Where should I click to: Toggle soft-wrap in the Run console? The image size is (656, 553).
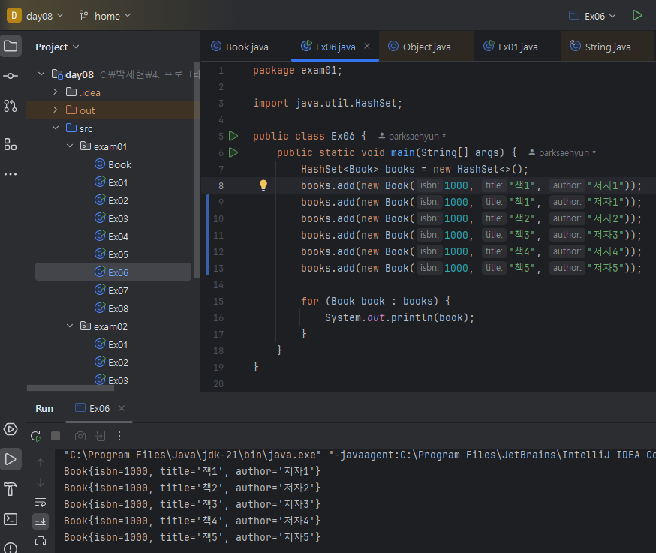41,501
